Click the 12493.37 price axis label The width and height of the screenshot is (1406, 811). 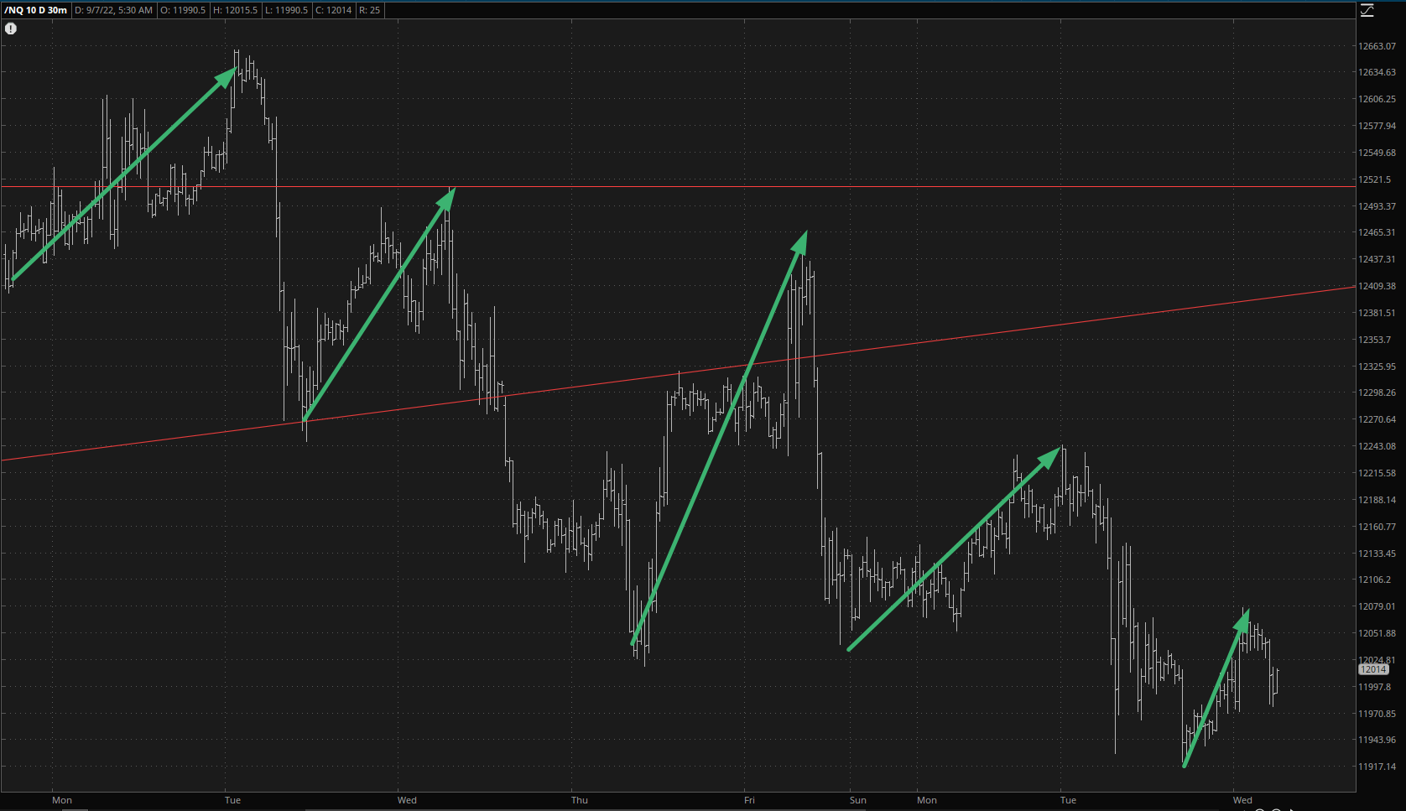1377,206
